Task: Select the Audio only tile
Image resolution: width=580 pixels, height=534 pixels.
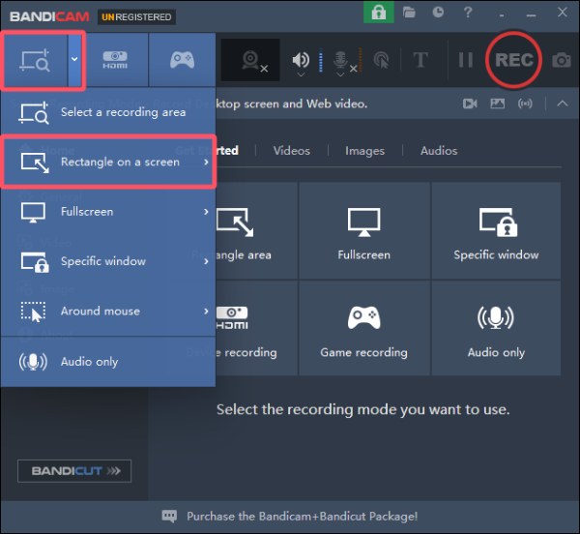Action: coord(496,328)
